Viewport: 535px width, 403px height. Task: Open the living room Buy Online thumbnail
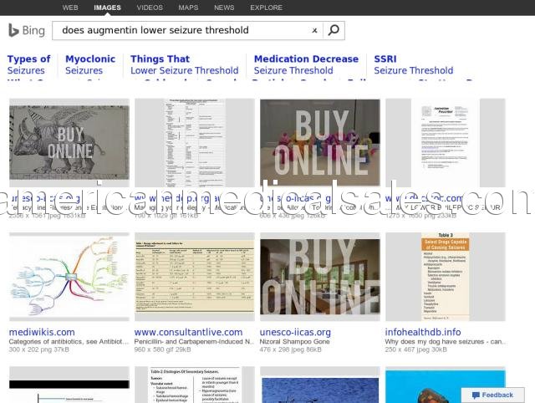coord(320,277)
